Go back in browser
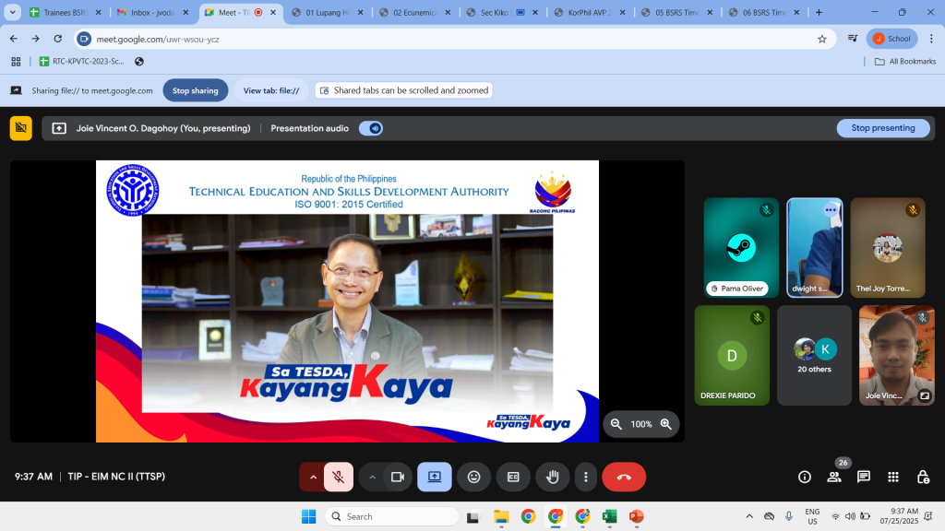 click(x=14, y=39)
